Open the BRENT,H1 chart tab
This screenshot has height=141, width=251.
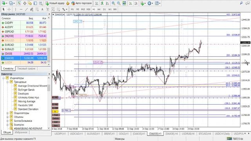[x=109, y=134]
